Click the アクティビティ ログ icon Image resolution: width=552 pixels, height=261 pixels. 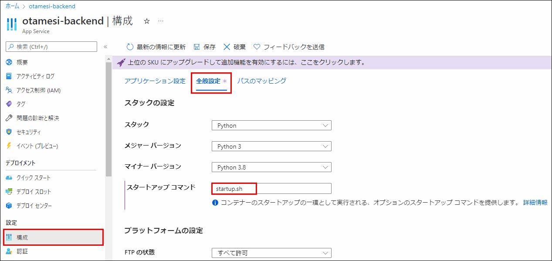point(9,76)
